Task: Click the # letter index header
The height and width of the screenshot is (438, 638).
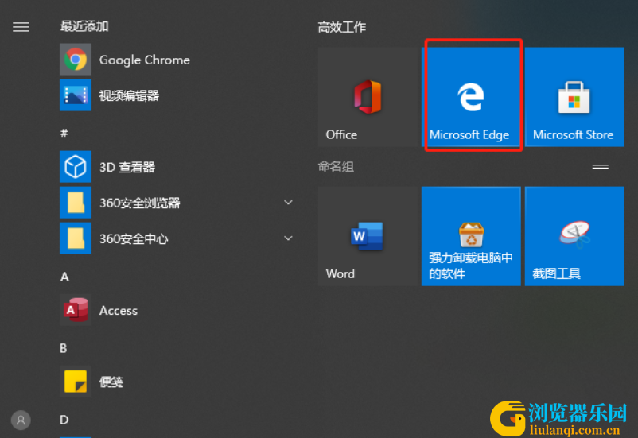Action: click(64, 133)
